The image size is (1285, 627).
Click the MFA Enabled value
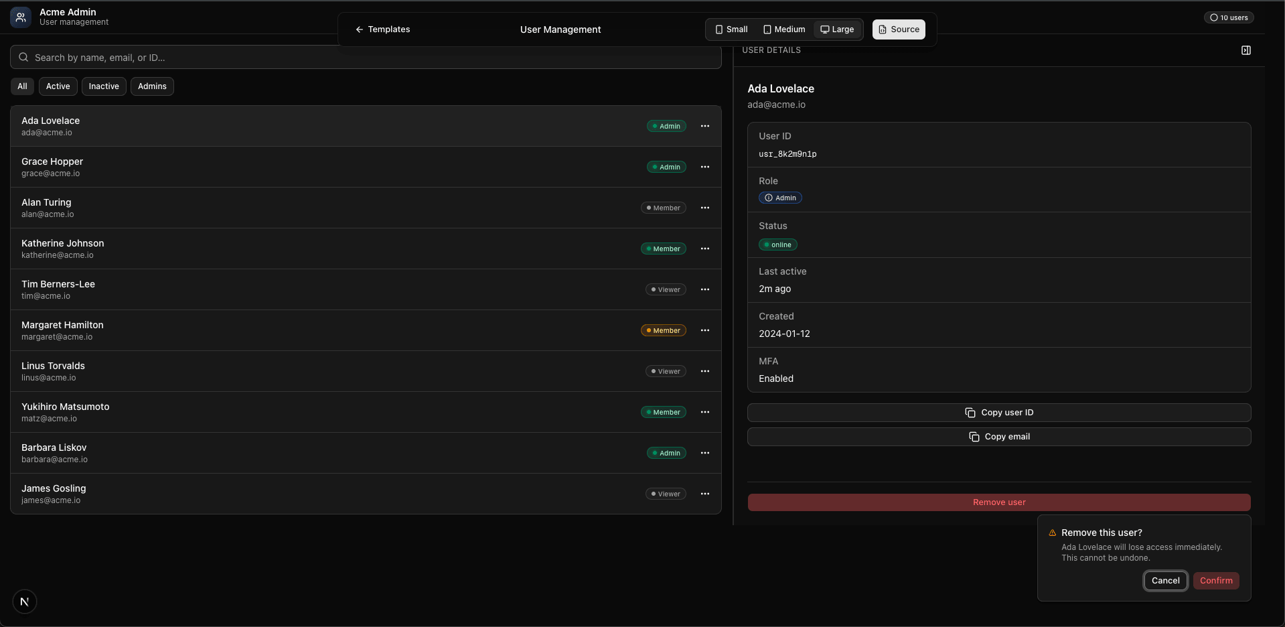[x=776, y=378]
